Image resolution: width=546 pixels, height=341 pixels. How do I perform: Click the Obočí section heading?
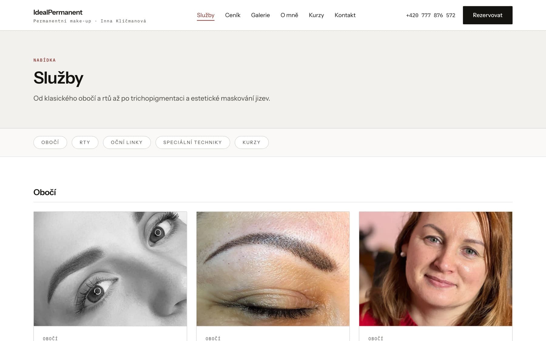click(45, 192)
